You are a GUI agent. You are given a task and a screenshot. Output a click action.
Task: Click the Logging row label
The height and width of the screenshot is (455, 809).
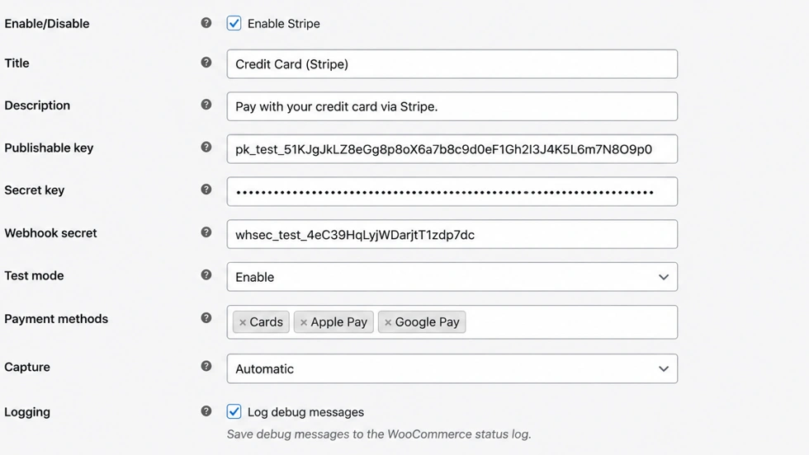point(27,412)
